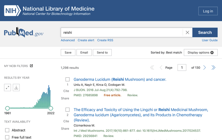Click PMID: 29256841 text

[85, 136]
